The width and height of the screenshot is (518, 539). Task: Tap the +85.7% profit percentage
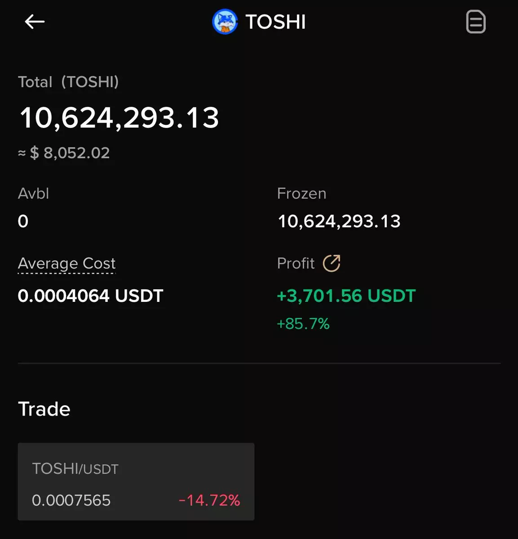point(303,323)
